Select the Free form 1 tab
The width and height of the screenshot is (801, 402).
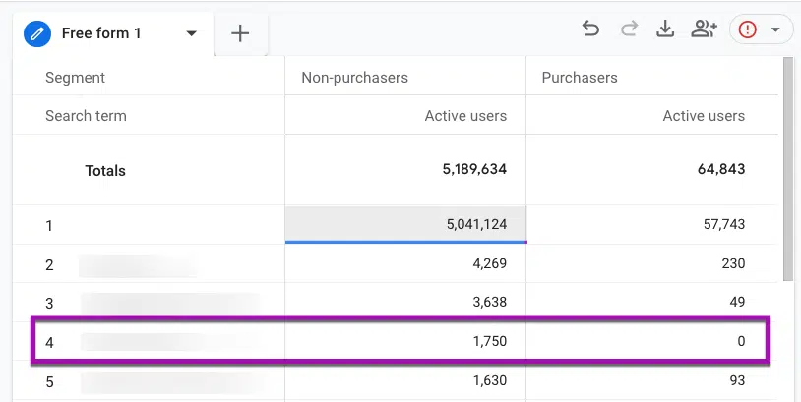[x=101, y=33]
